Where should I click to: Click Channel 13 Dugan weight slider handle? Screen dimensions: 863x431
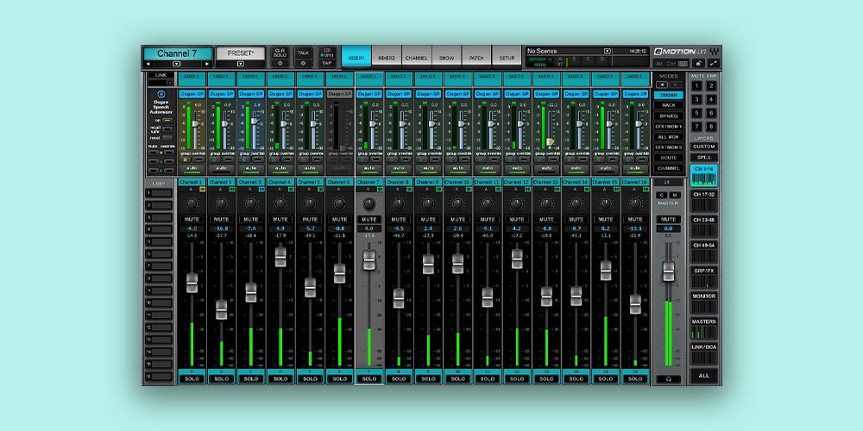pos(551,142)
